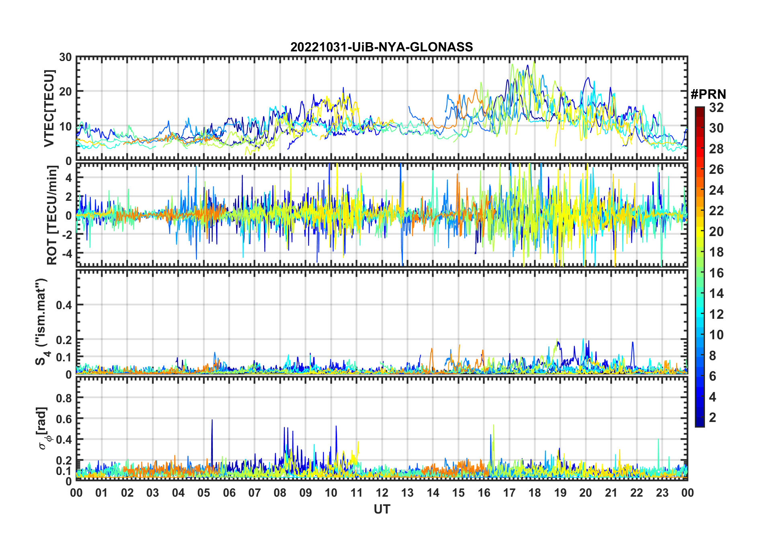The width and height of the screenshot is (764, 534).
Task: Click the σφ[rad] y-axis label
Action: [x=43, y=428]
